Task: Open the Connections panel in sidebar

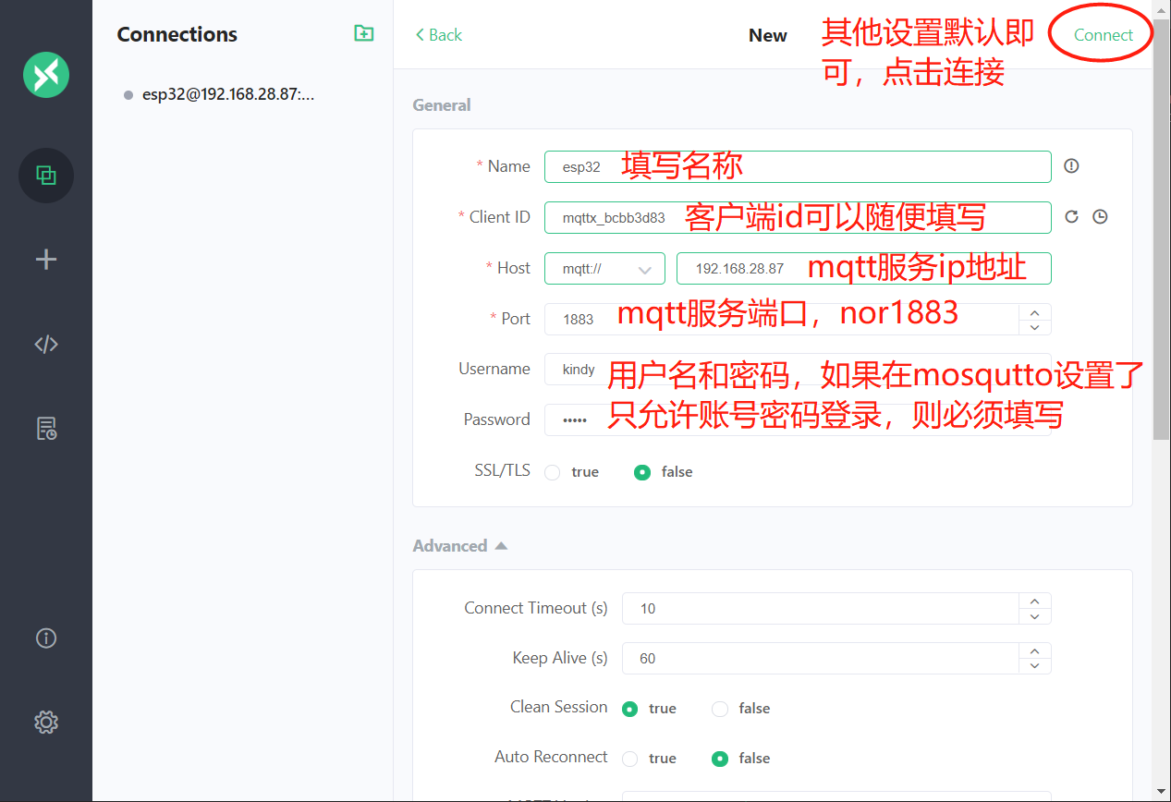Action: (x=45, y=176)
